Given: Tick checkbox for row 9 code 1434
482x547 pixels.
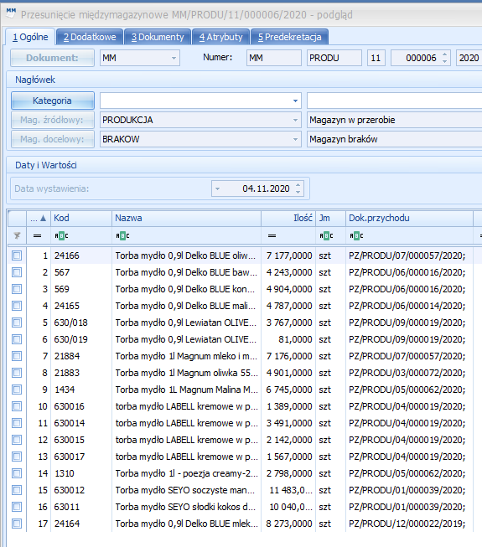Looking at the screenshot, I should 17,390.
